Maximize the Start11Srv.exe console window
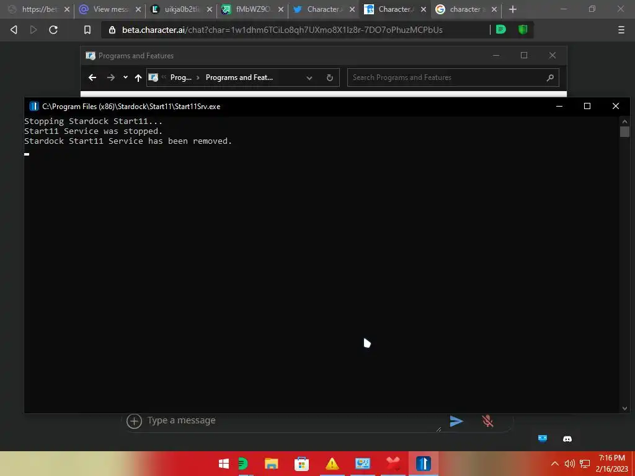 [587, 106]
